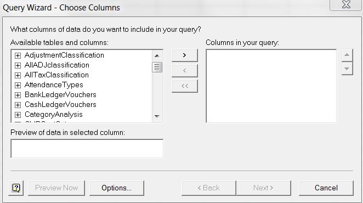Move query column down arrow button
Screen dimensions: 363x203
347,69
